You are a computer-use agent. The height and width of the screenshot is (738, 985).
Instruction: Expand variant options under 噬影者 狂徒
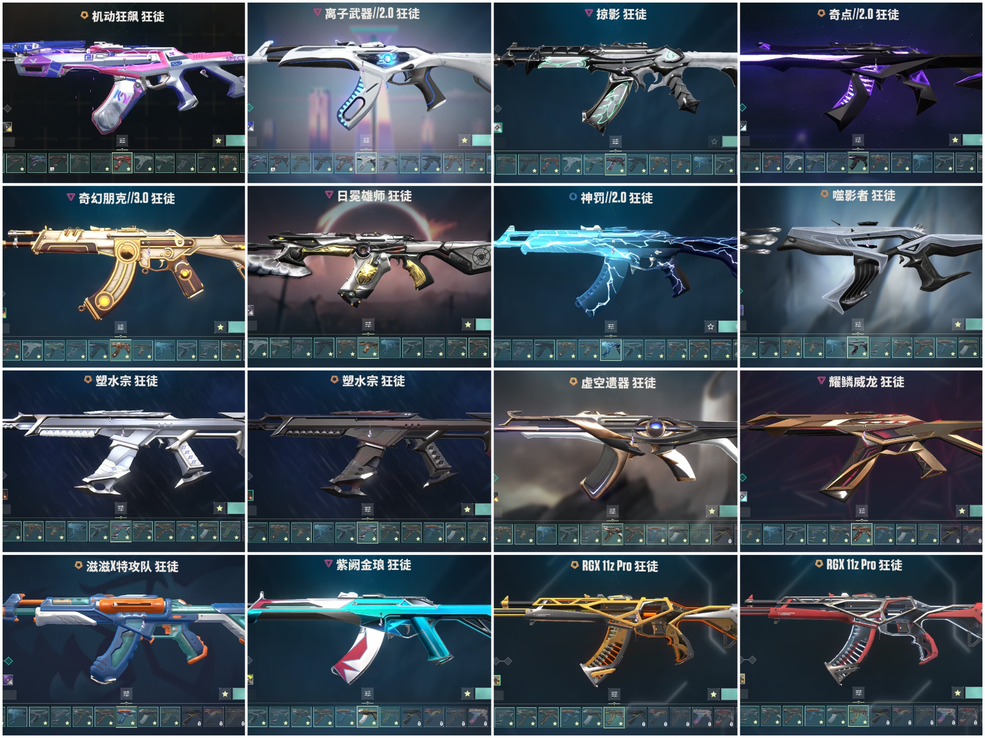point(858,324)
